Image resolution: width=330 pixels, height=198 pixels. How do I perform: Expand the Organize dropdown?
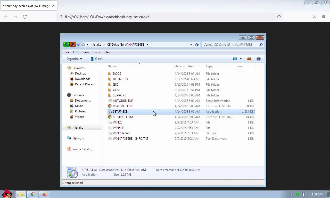point(74,59)
